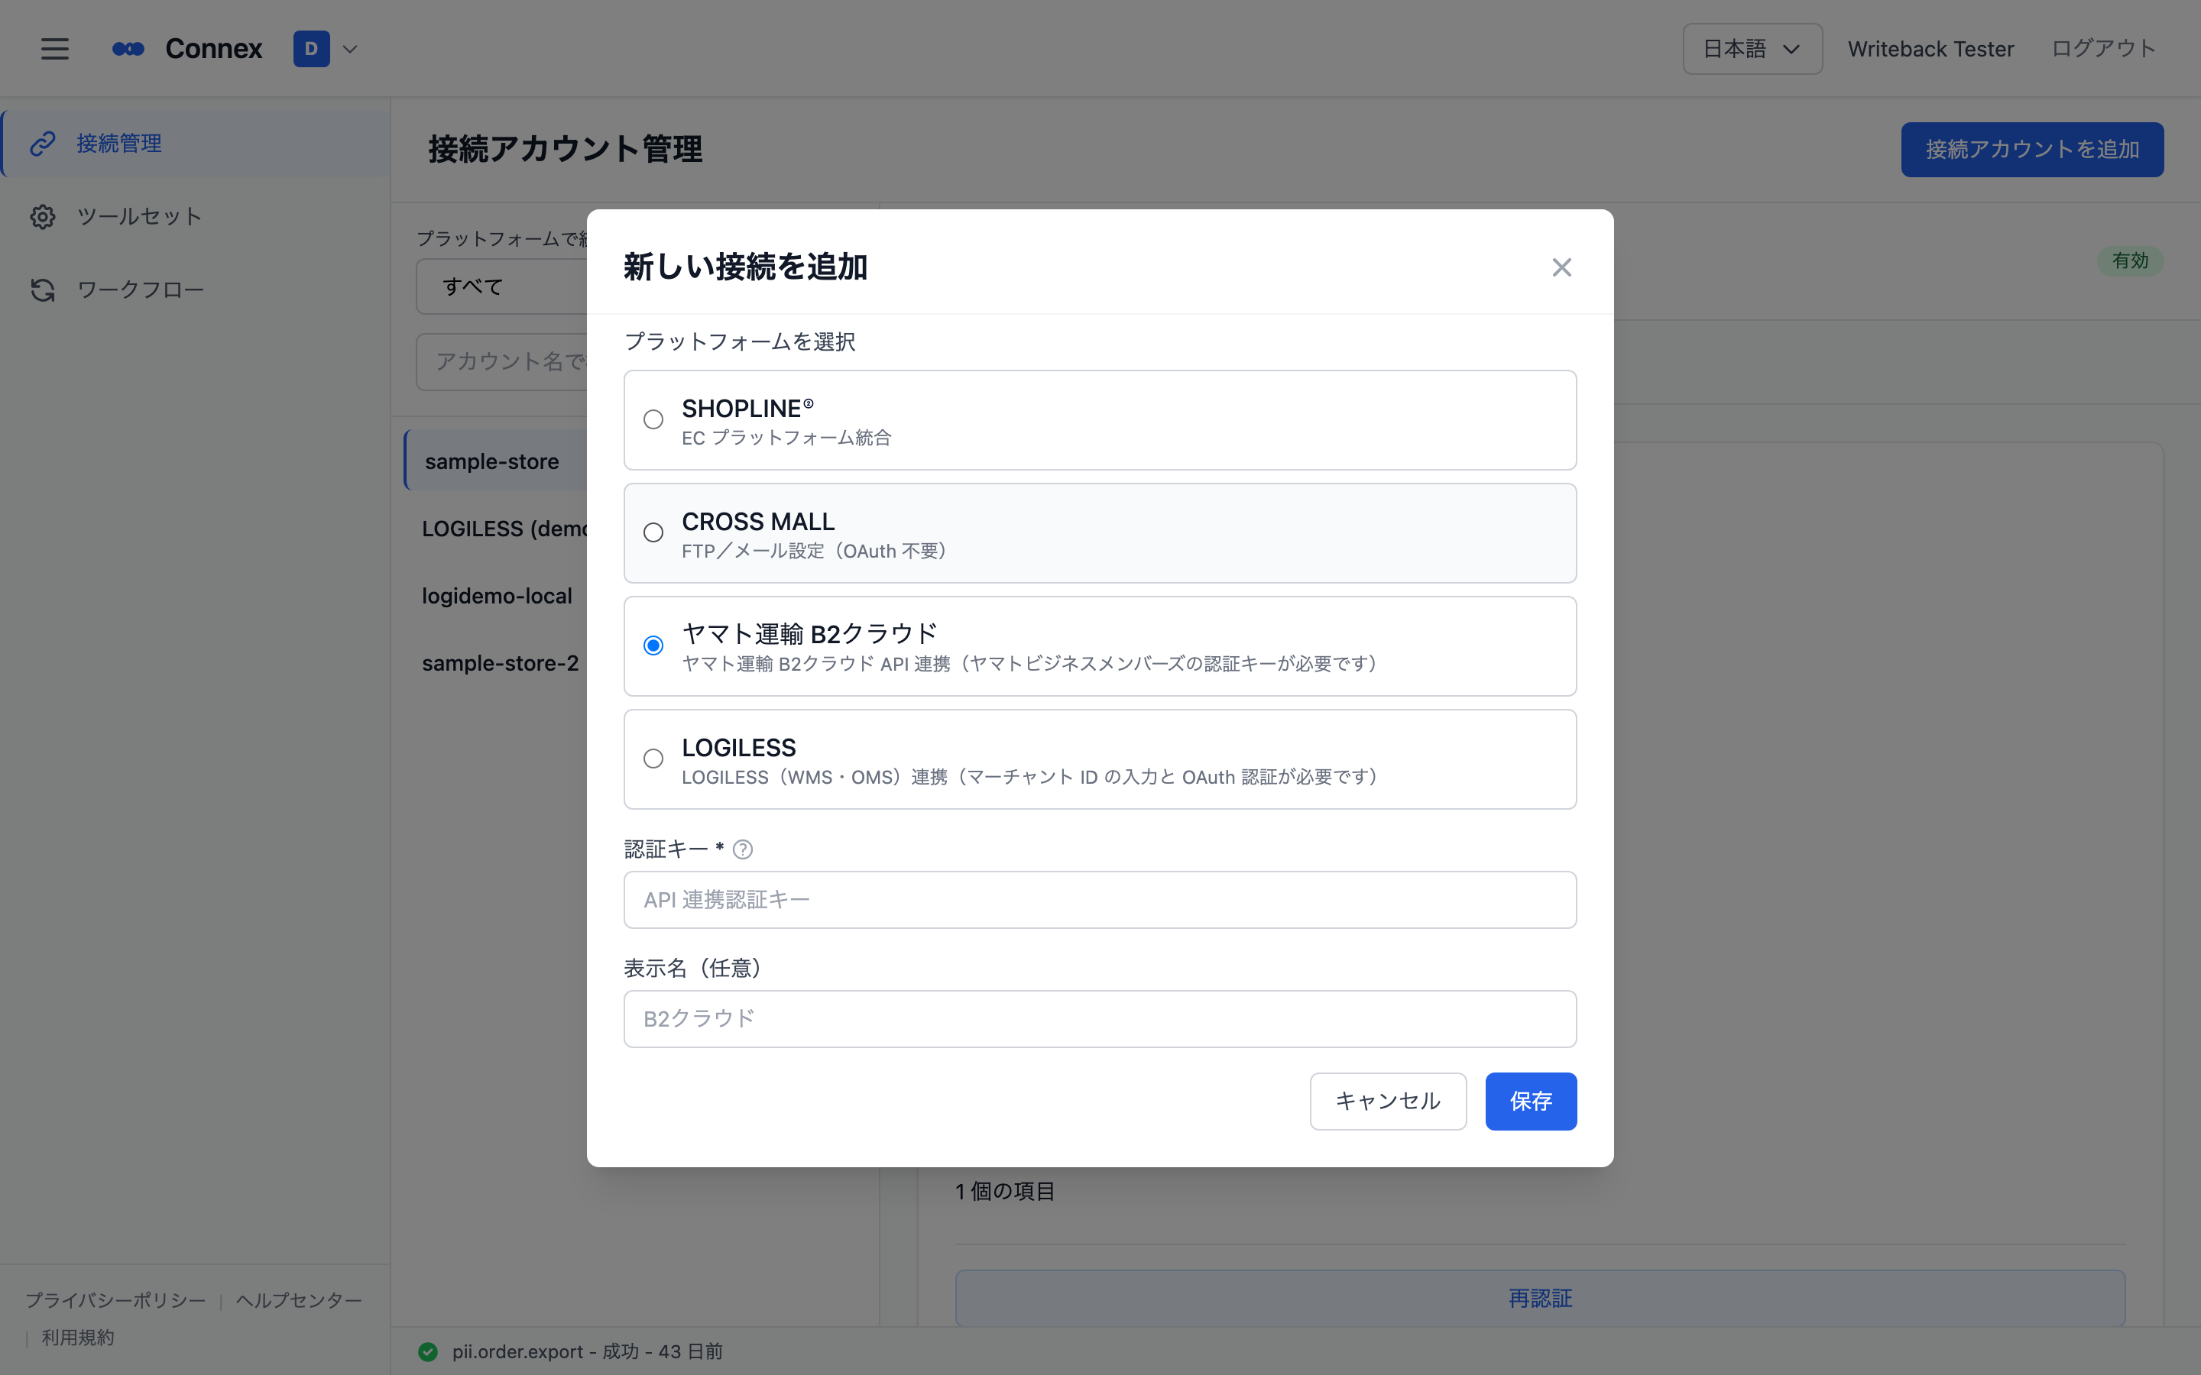Image resolution: width=2201 pixels, height=1375 pixels.
Task: Open ツールセット in the sidebar
Action: 196,216
